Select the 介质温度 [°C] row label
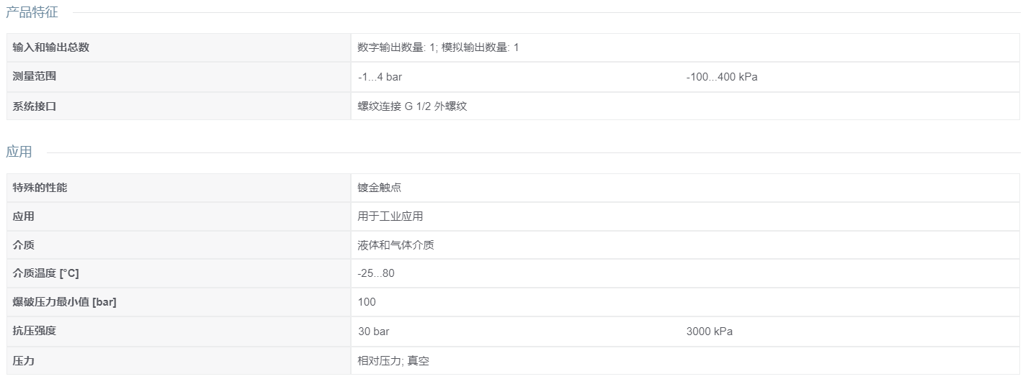Screen dimensions: 1023x379 click(x=45, y=273)
